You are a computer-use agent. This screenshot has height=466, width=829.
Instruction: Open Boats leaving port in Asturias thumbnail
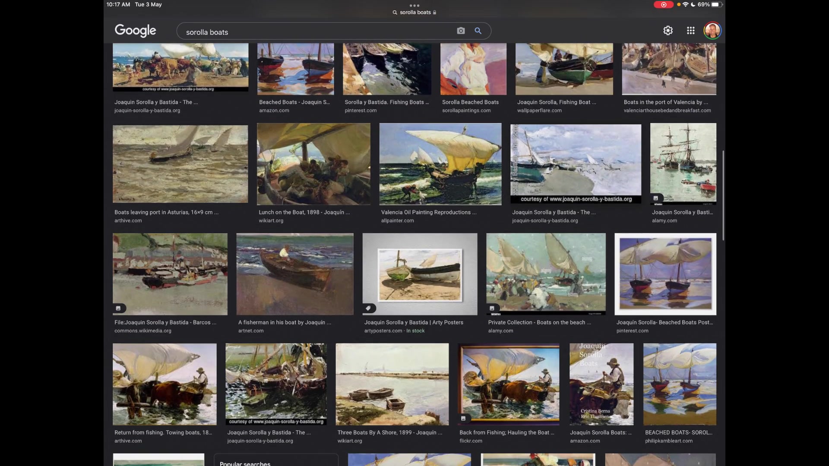pos(180,164)
